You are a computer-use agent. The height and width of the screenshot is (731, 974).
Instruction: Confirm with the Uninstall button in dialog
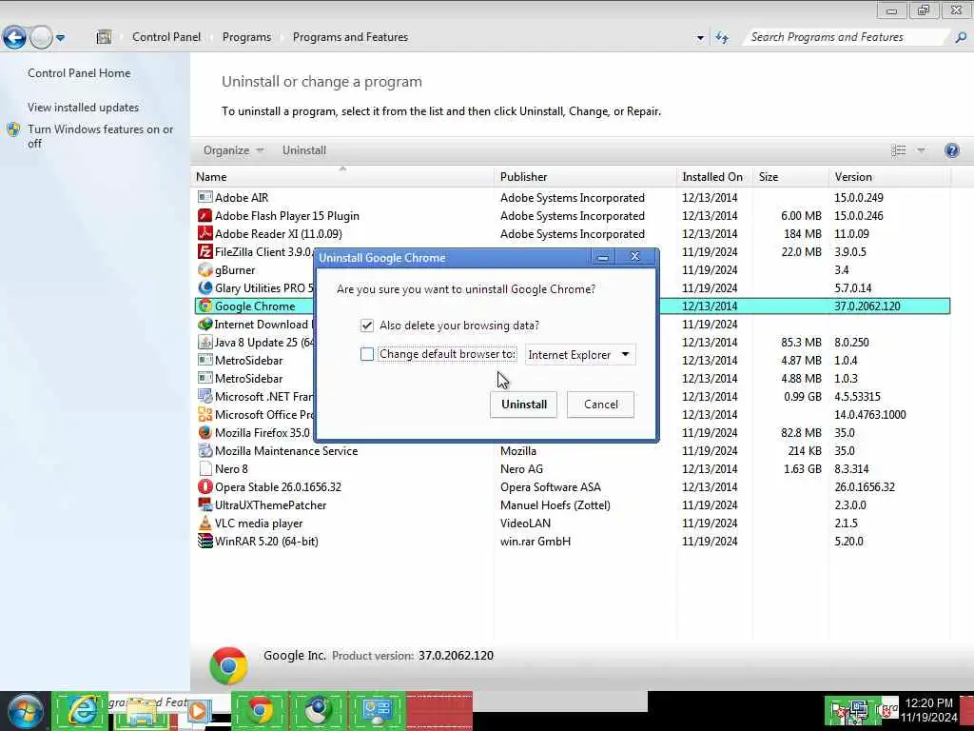[x=524, y=404]
